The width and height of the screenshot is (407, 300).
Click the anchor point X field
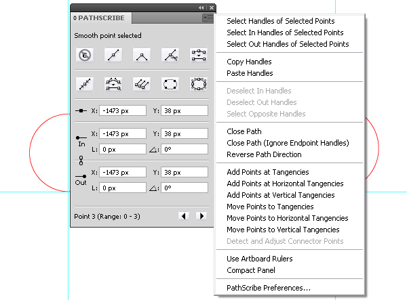pyautogui.click(x=123, y=110)
